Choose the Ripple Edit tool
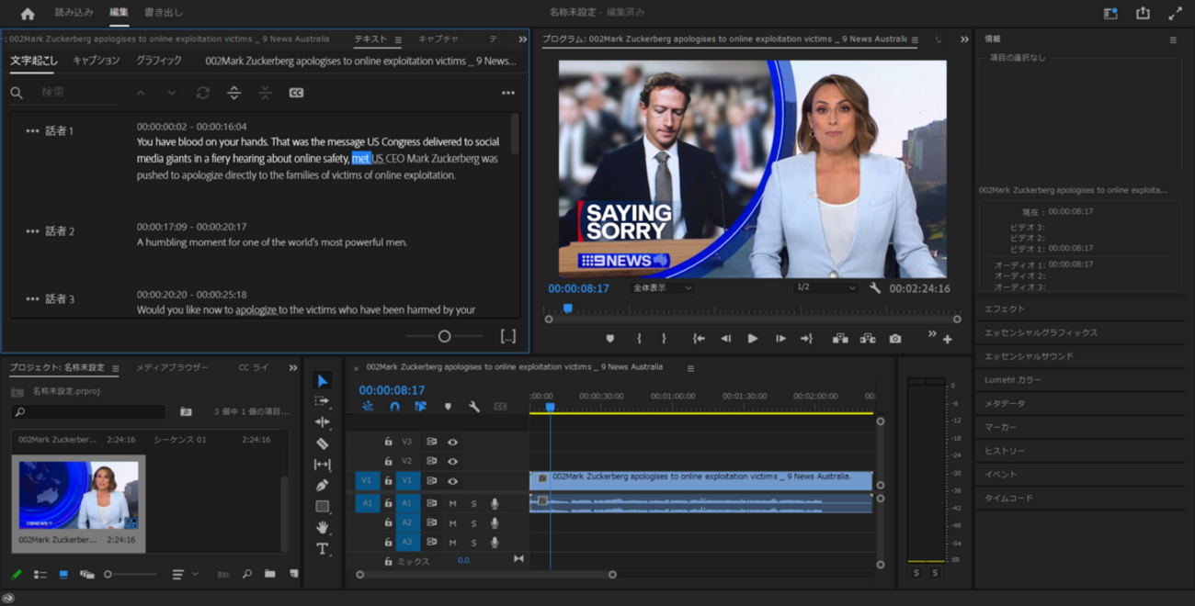1195x606 pixels. coord(323,422)
